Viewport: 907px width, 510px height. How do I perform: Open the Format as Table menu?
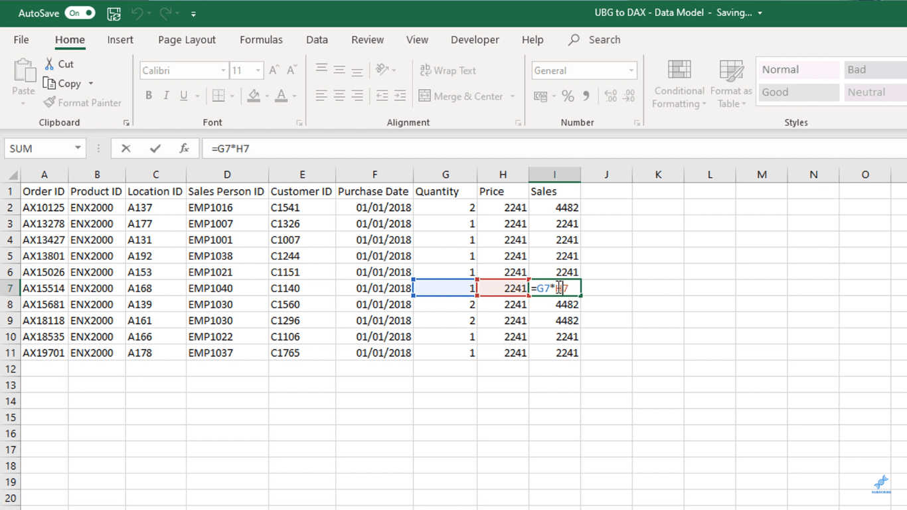[731, 84]
